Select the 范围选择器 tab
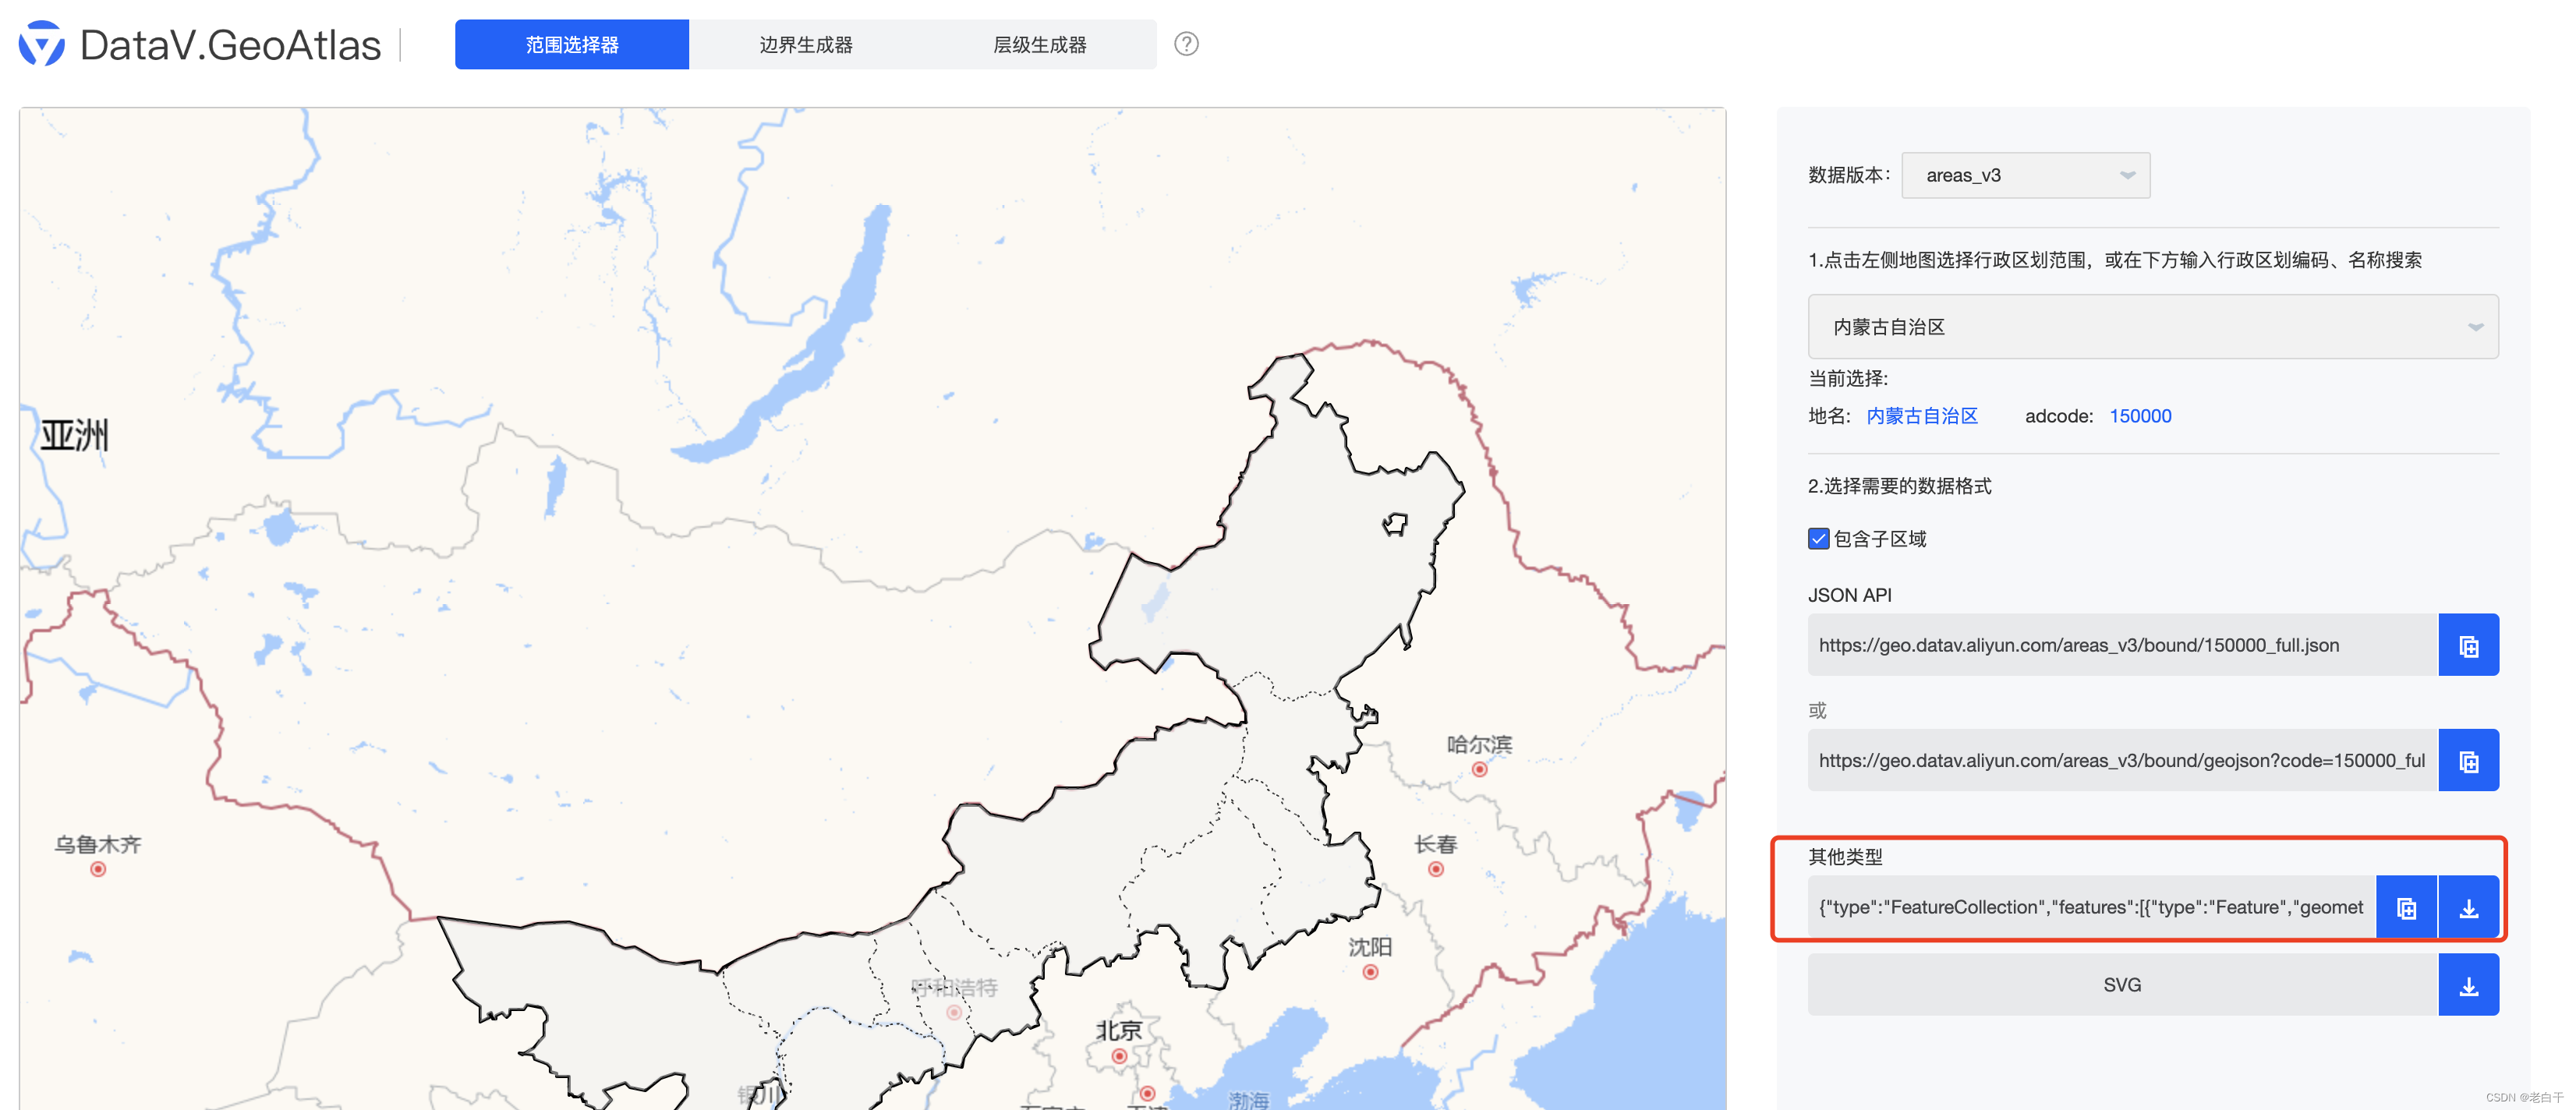The height and width of the screenshot is (1110, 2576). click(x=571, y=45)
